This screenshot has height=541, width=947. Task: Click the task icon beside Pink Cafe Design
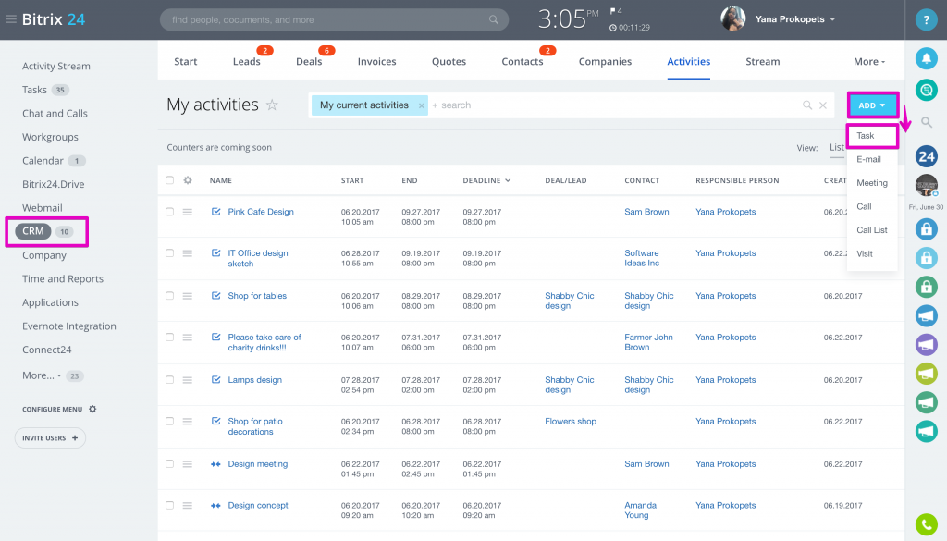click(215, 212)
